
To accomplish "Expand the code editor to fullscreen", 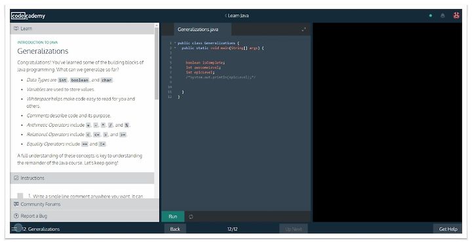I will (x=304, y=30).
